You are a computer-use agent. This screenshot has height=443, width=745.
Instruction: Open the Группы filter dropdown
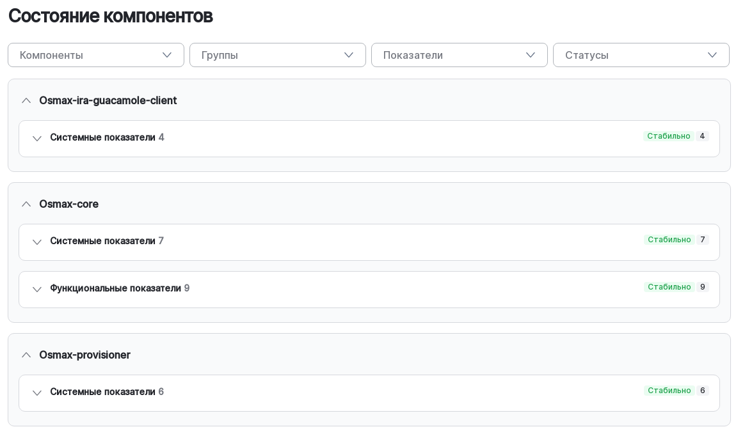[x=278, y=55]
